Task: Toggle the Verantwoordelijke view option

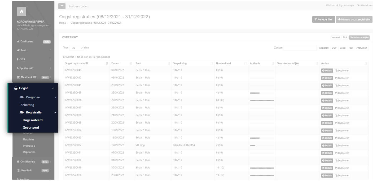Action: (x=359, y=37)
